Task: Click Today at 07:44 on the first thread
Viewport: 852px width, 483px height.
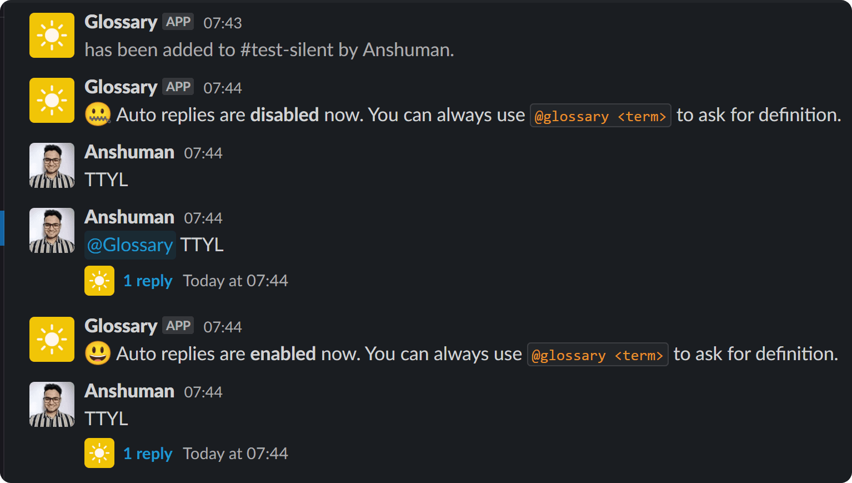Action: coord(235,281)
